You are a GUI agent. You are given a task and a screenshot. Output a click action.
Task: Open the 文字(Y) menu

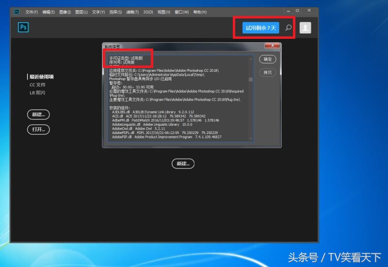pyautogui.click(x=98, y=12)
